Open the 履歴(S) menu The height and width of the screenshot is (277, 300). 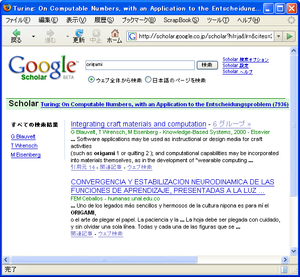point(104,20)
